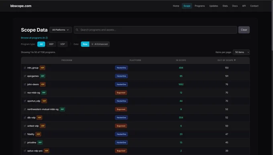The height and width of the screenshot is (155, 273).
Task: Click out-of-scope count 45 for priceline
Action: 227,143
